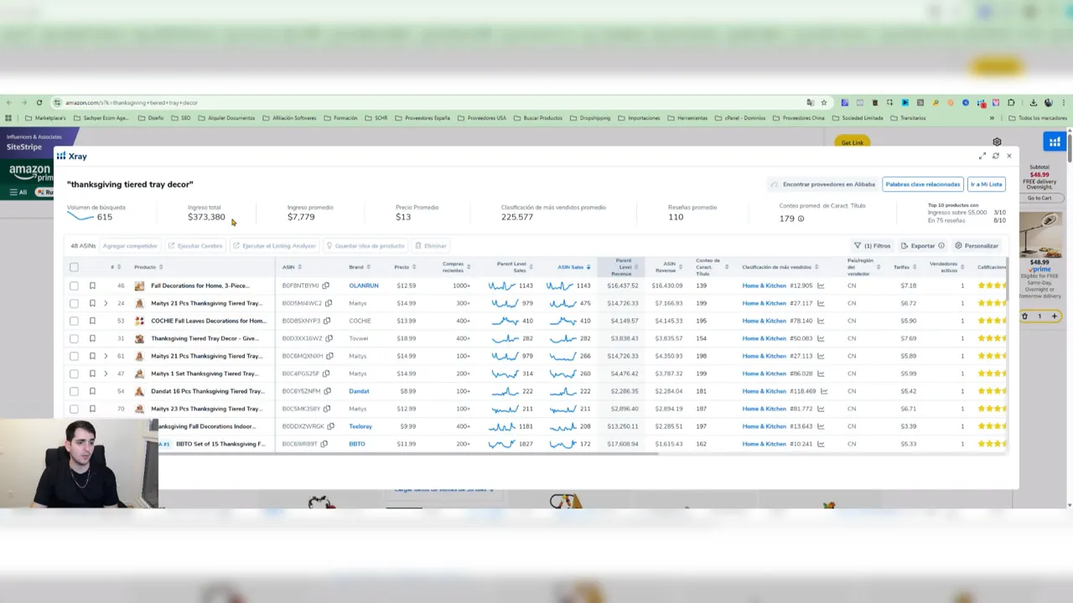This screenshot has height=603, width=1073.
Task: Expand the Maitys row numbered 61
Action: coord(105,356)
